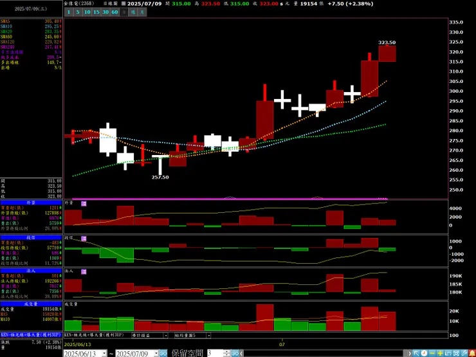Viewport: 476px width, 357px height.
Task: Click the undo/return arrow icon in bottom toolbar
Action: (448, 353)
